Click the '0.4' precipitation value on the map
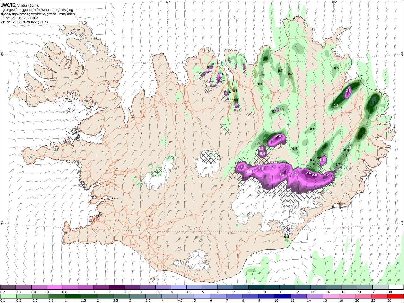This screenshot has height=303, width=404. (262, 153)
